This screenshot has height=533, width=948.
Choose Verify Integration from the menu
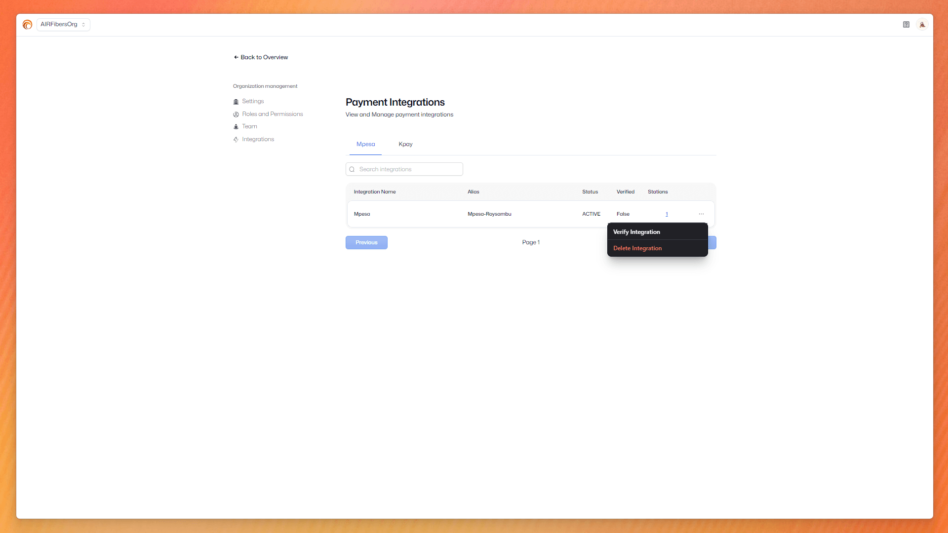coord(636,232)
